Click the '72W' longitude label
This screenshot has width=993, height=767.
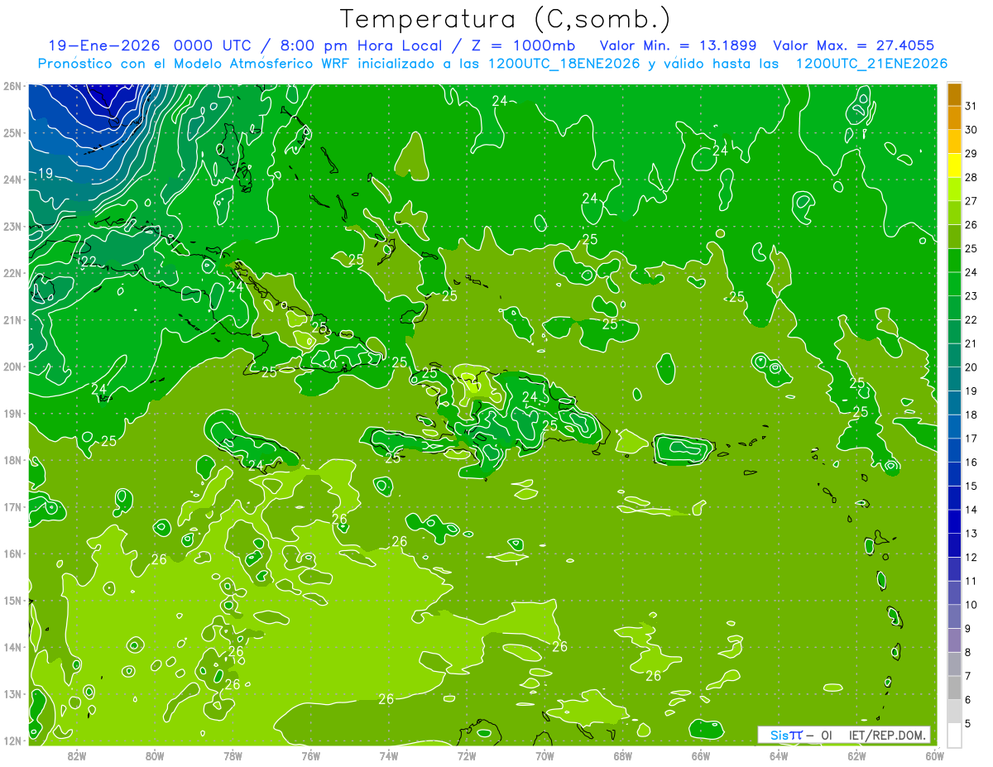[x=467, y=755]
